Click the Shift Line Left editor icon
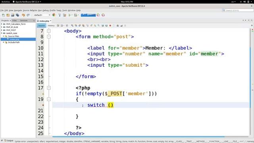The height and width of the screenshot is (143, 254). click(x=102, y=25)
